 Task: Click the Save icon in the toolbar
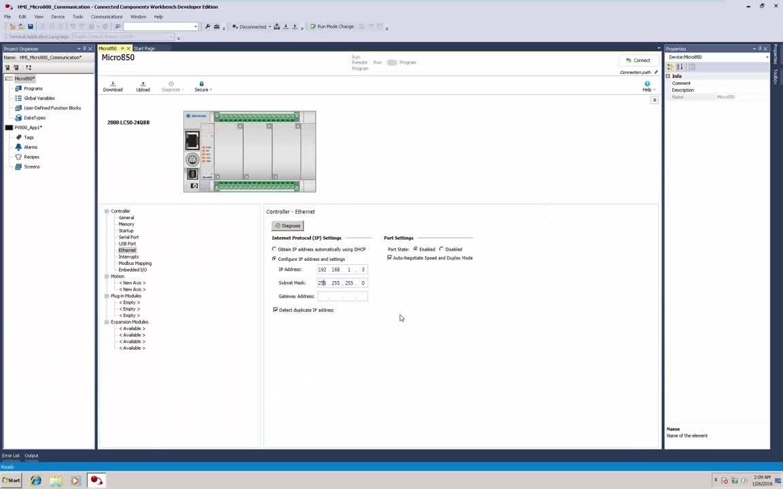[x=30, y=26]
